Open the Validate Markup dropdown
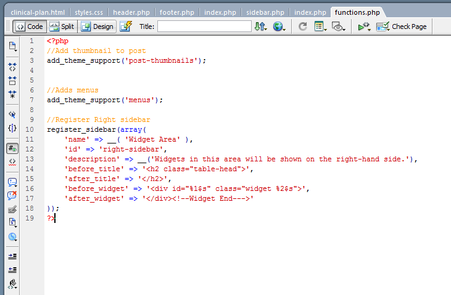Screen dimensions: 451x295 pyautogui.click(x=364, y=26)
